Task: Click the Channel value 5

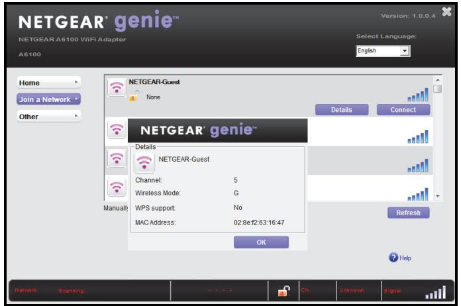Action: point(236,180)
